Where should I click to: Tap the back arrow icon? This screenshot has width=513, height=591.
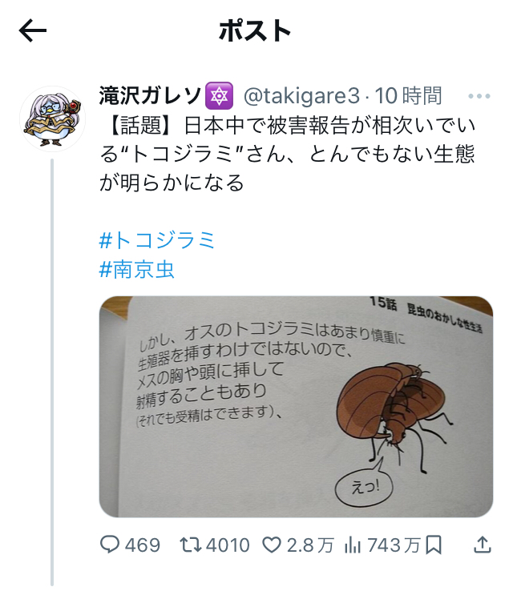[x=33, y=31]
